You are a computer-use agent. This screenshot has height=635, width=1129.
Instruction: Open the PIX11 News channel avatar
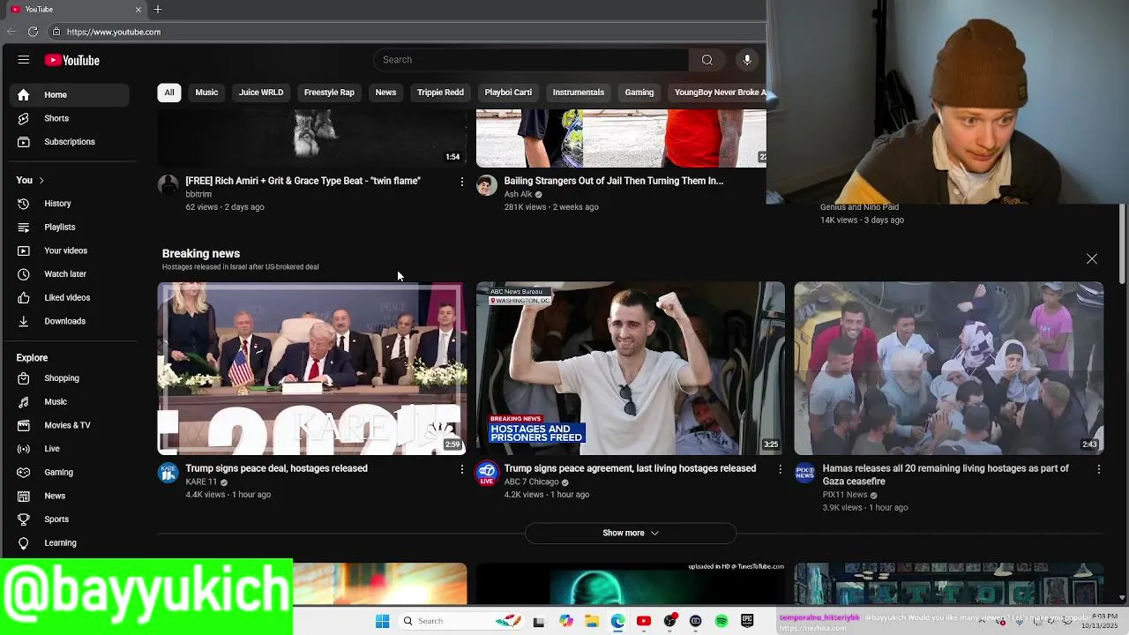click(x=805, y=474)
